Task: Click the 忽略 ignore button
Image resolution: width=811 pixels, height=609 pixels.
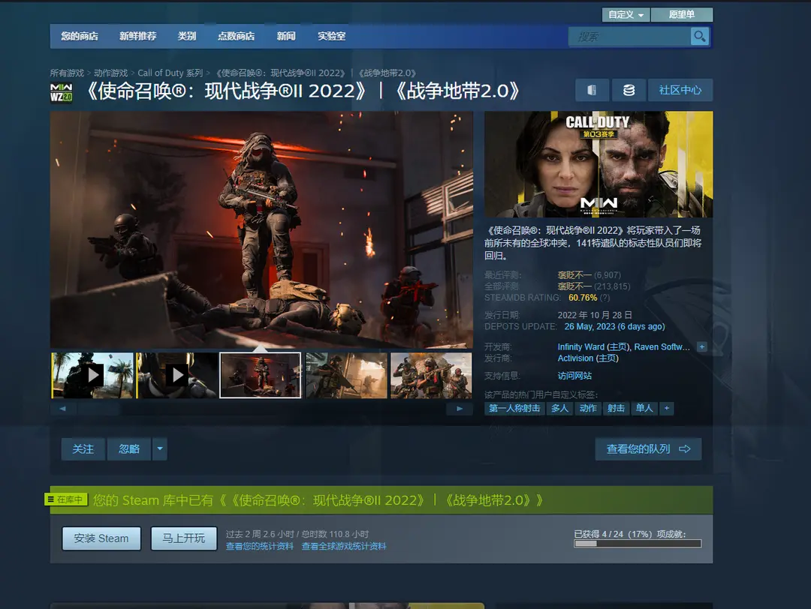Action: [129, 448]
